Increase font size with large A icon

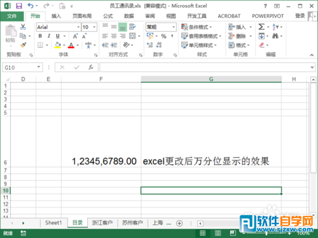pyautogui.click(x=76, y=36)
